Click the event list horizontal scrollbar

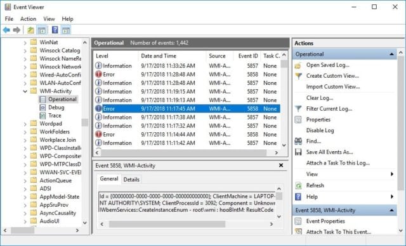(183, 152)
